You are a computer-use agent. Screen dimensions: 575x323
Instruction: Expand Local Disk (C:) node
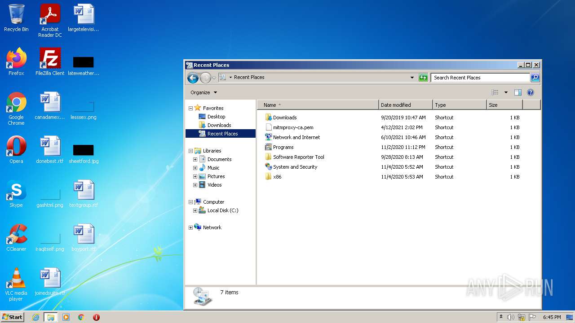pyautogui.click(x=195, y=210)
